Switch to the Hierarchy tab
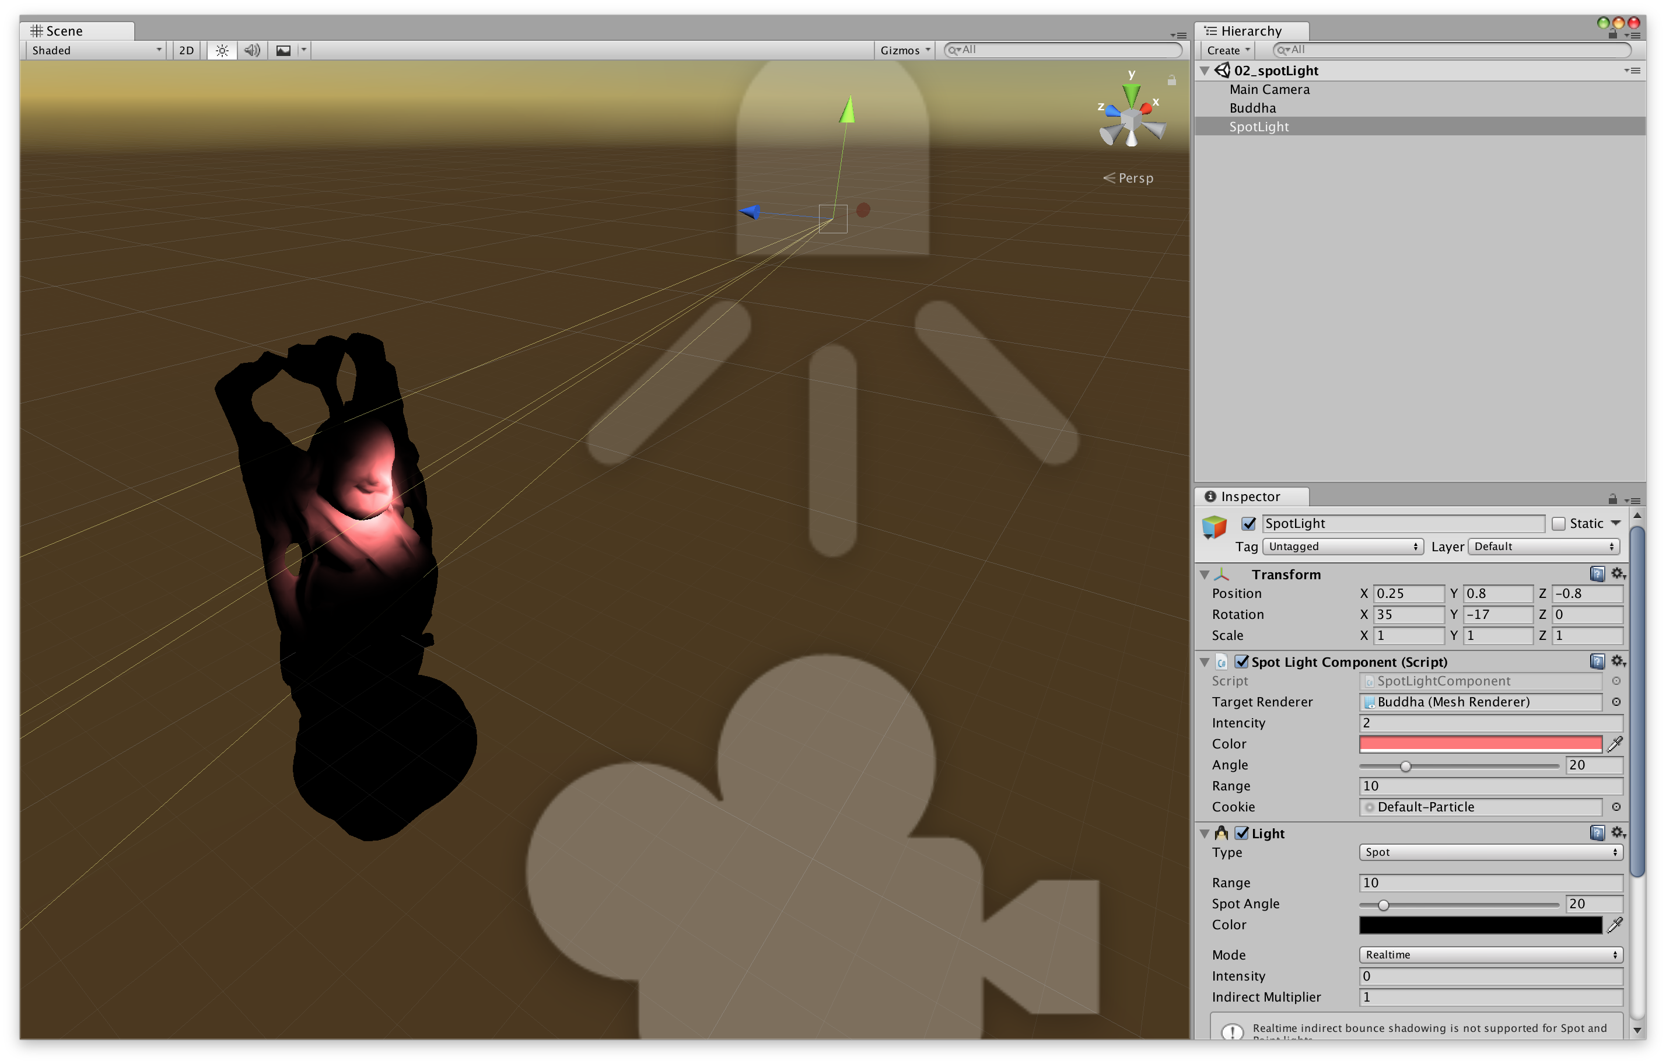Screen dimensions: 1666x1064 pos(1251,30)
